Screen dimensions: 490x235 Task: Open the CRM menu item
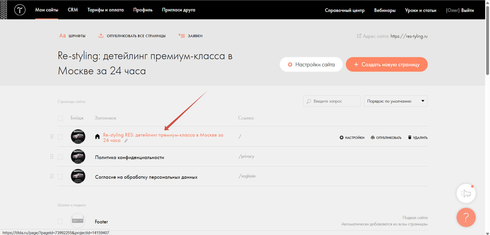point(73,10)
